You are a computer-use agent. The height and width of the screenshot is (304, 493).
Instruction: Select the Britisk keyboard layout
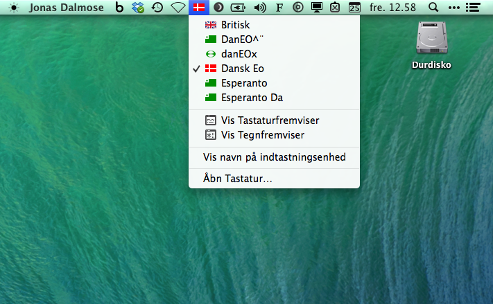[x=236, y=25]
